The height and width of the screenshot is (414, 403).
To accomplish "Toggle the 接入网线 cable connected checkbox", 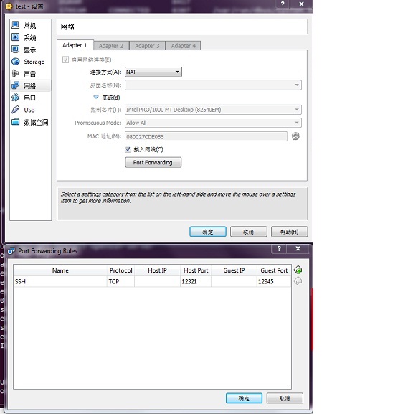I will pyautogui.click(x=128, y=149).
